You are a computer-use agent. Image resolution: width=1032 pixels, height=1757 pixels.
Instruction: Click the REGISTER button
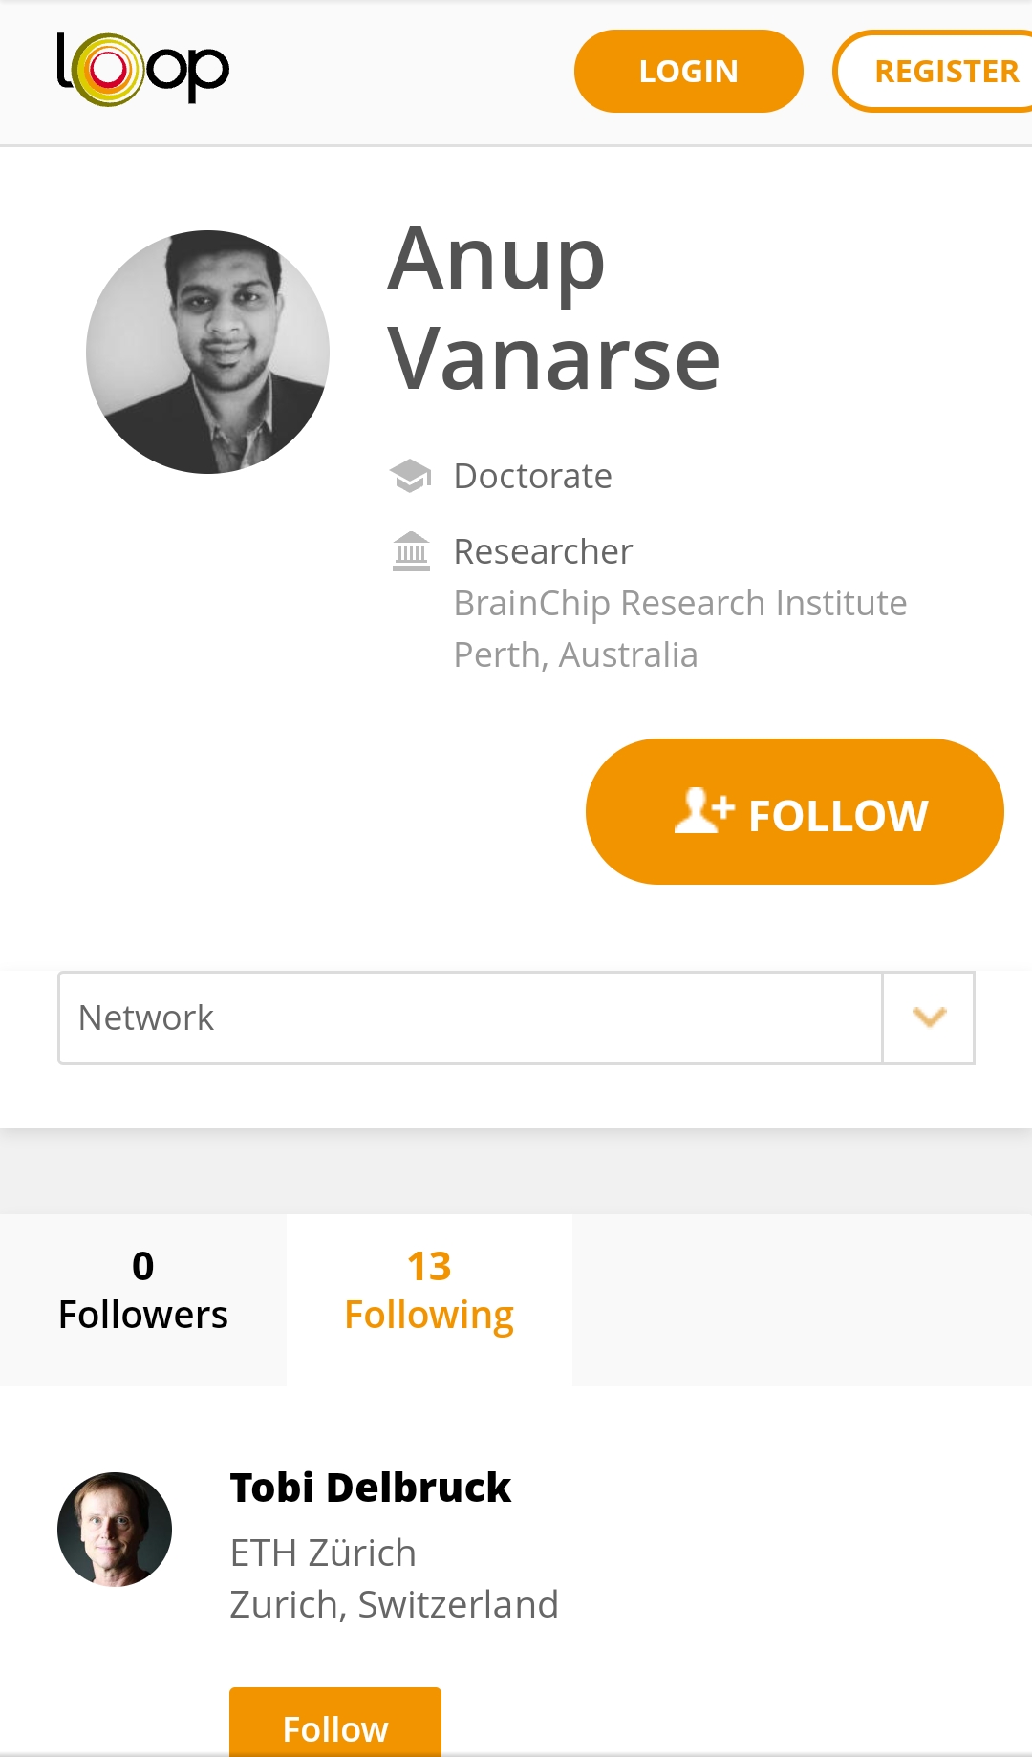click(941, 72)
